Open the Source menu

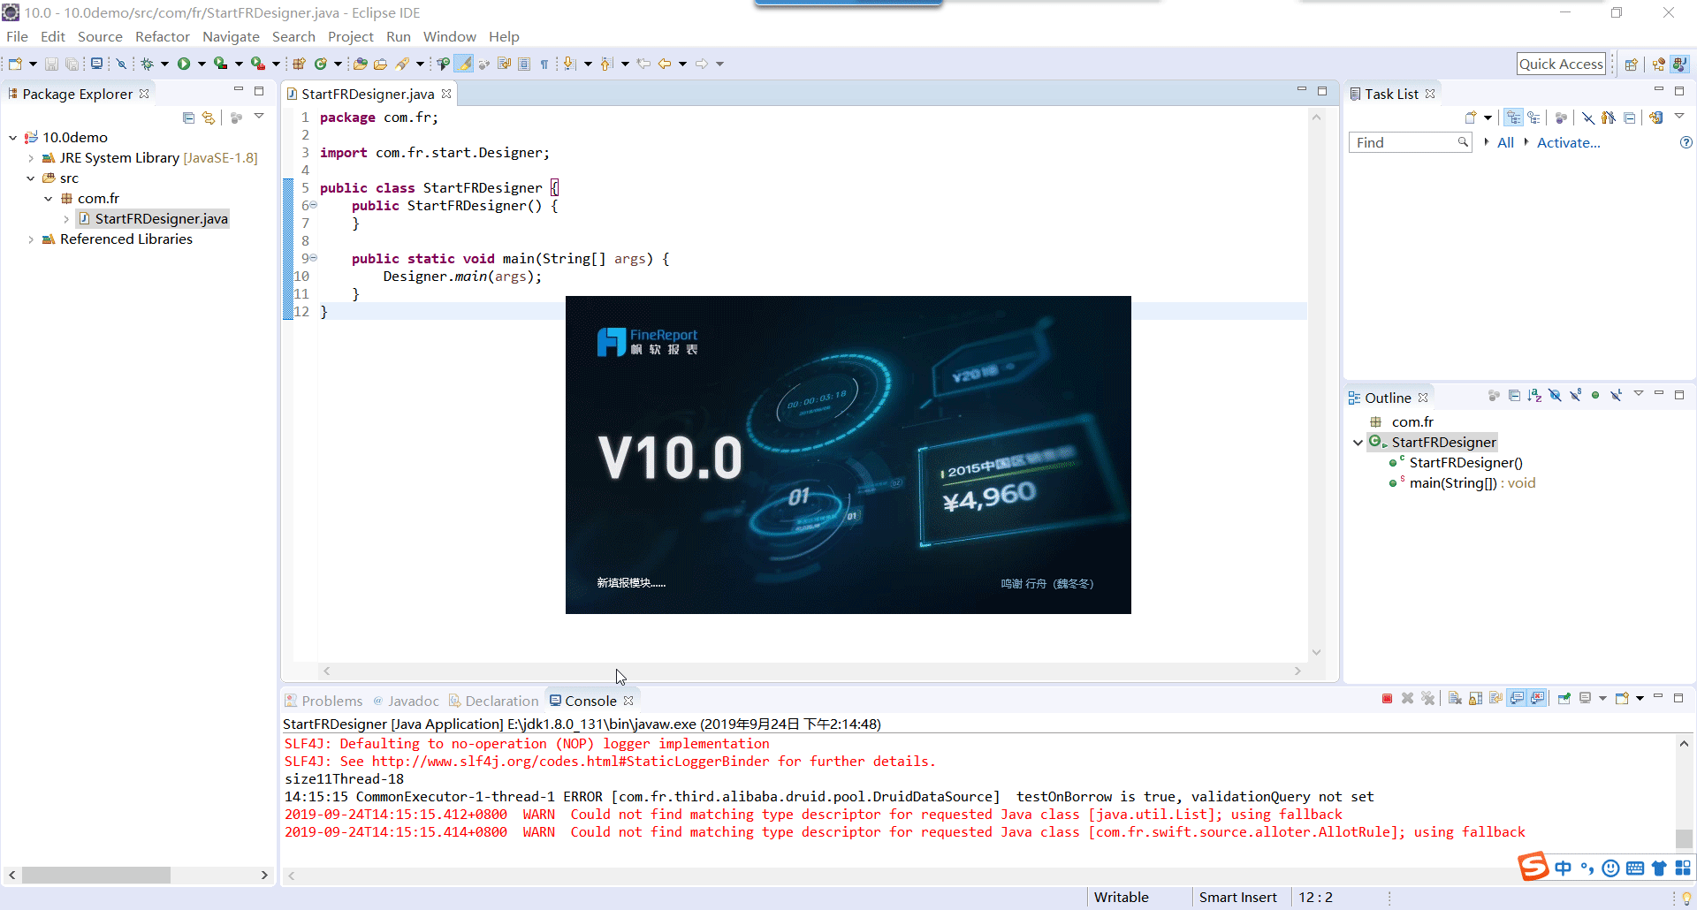coord(100,36)
